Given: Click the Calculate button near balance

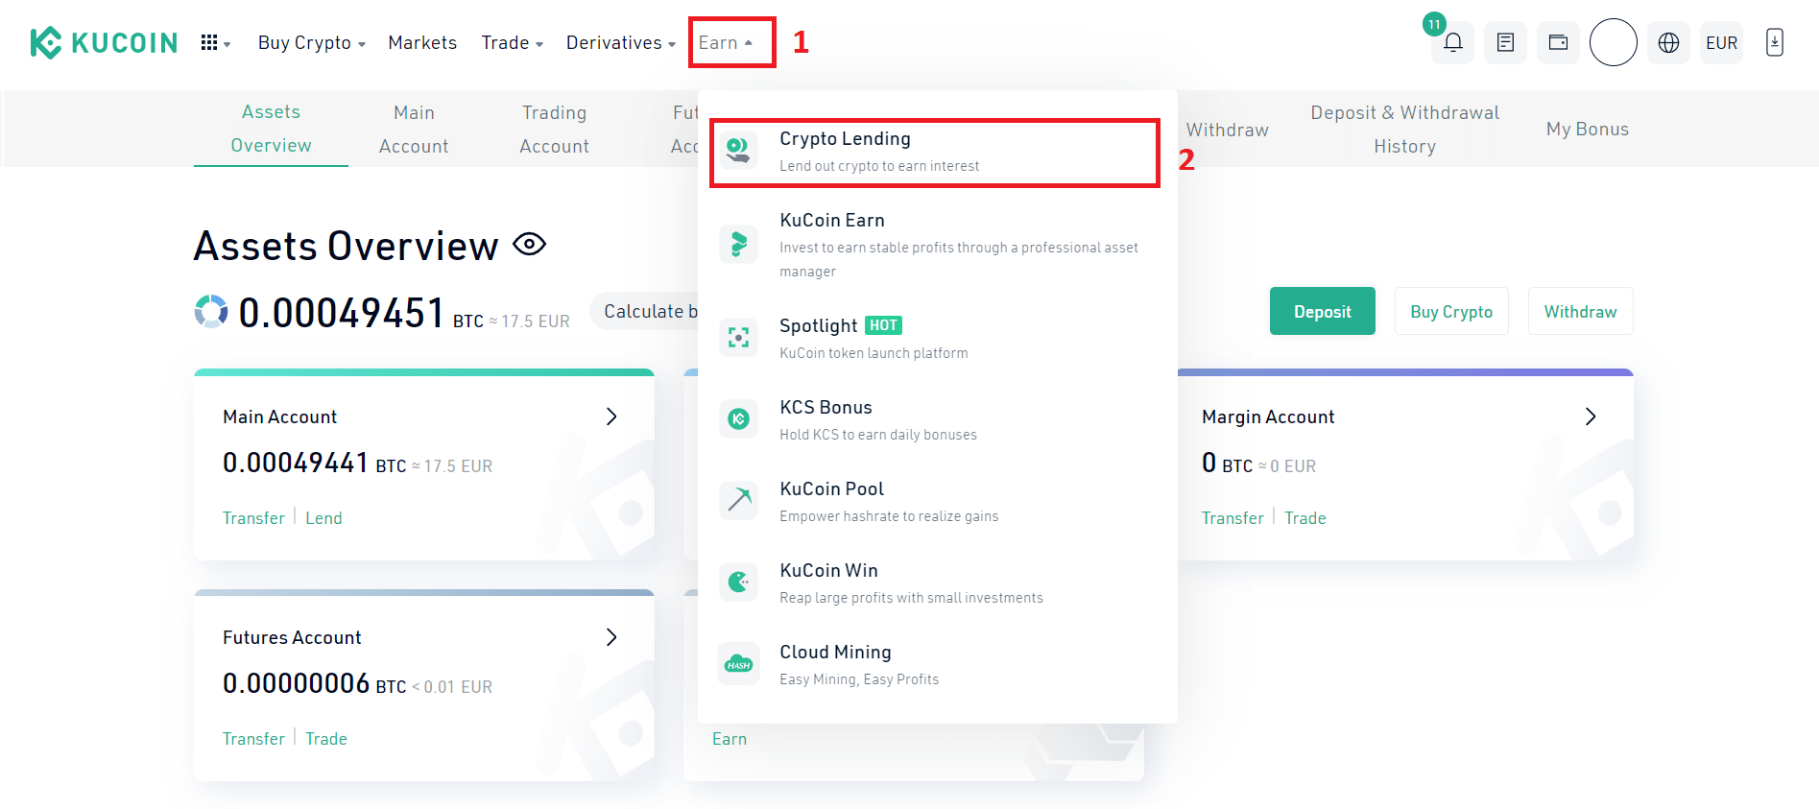Looking at the screenshot, I should coord(644,311).
